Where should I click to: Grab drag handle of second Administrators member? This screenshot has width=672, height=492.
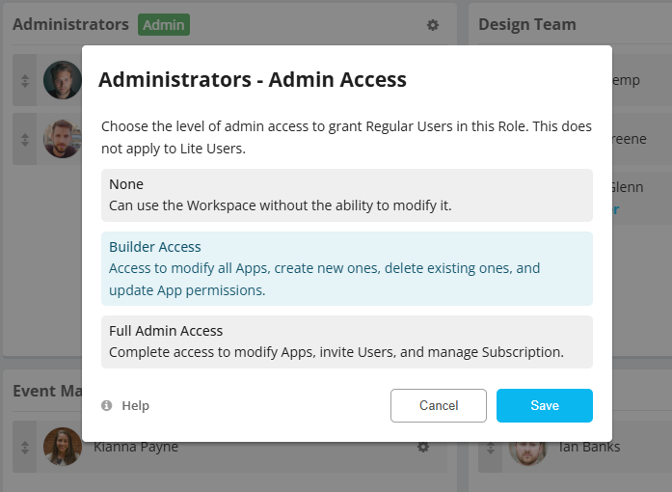tap(25, 138)
